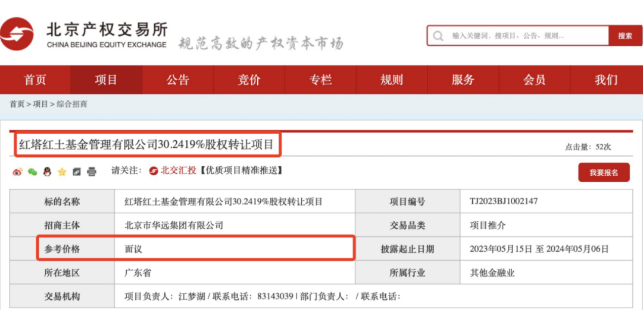Click the 北交汇投 round logo icon

[x=154, y=171]
